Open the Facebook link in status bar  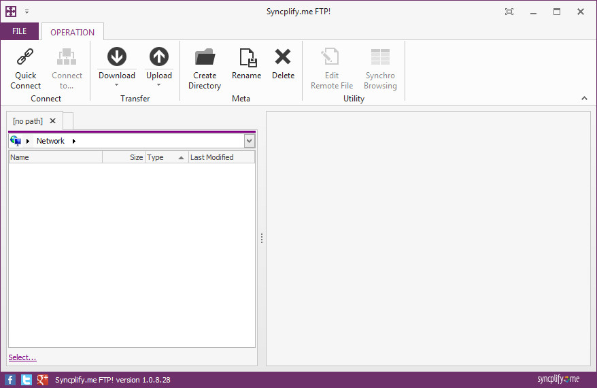click(10, 380)
